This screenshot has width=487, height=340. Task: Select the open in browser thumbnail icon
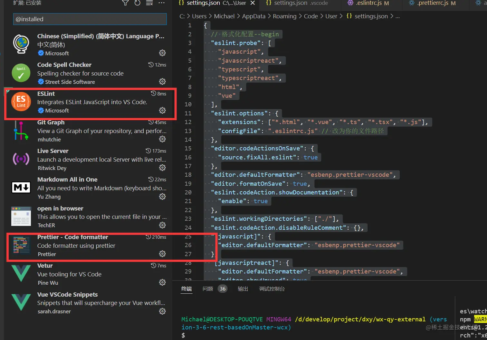pyautogui.click(x=21, y=216)
